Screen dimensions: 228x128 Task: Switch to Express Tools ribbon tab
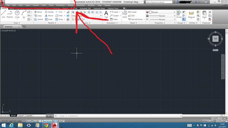click(x=113, y=8)
